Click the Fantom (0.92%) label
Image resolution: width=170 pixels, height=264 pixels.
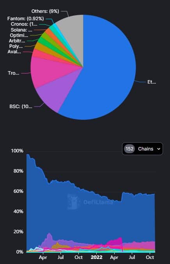[x=25, y=19]
